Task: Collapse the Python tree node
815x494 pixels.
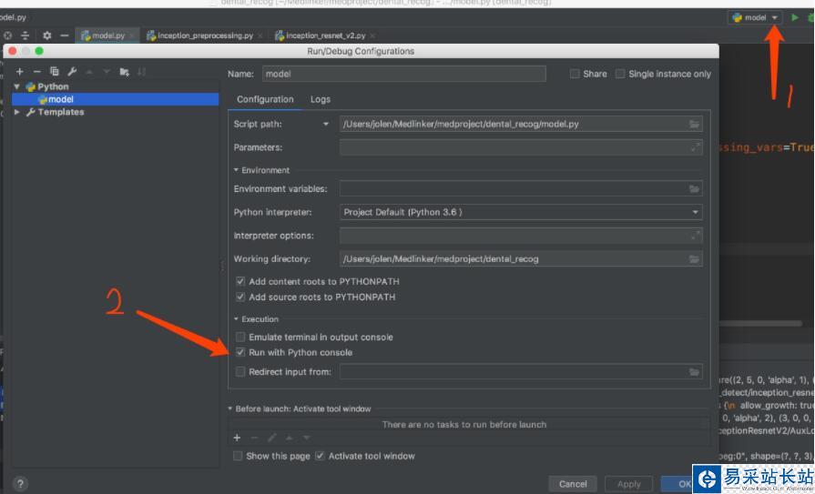Action: (17, 86)
